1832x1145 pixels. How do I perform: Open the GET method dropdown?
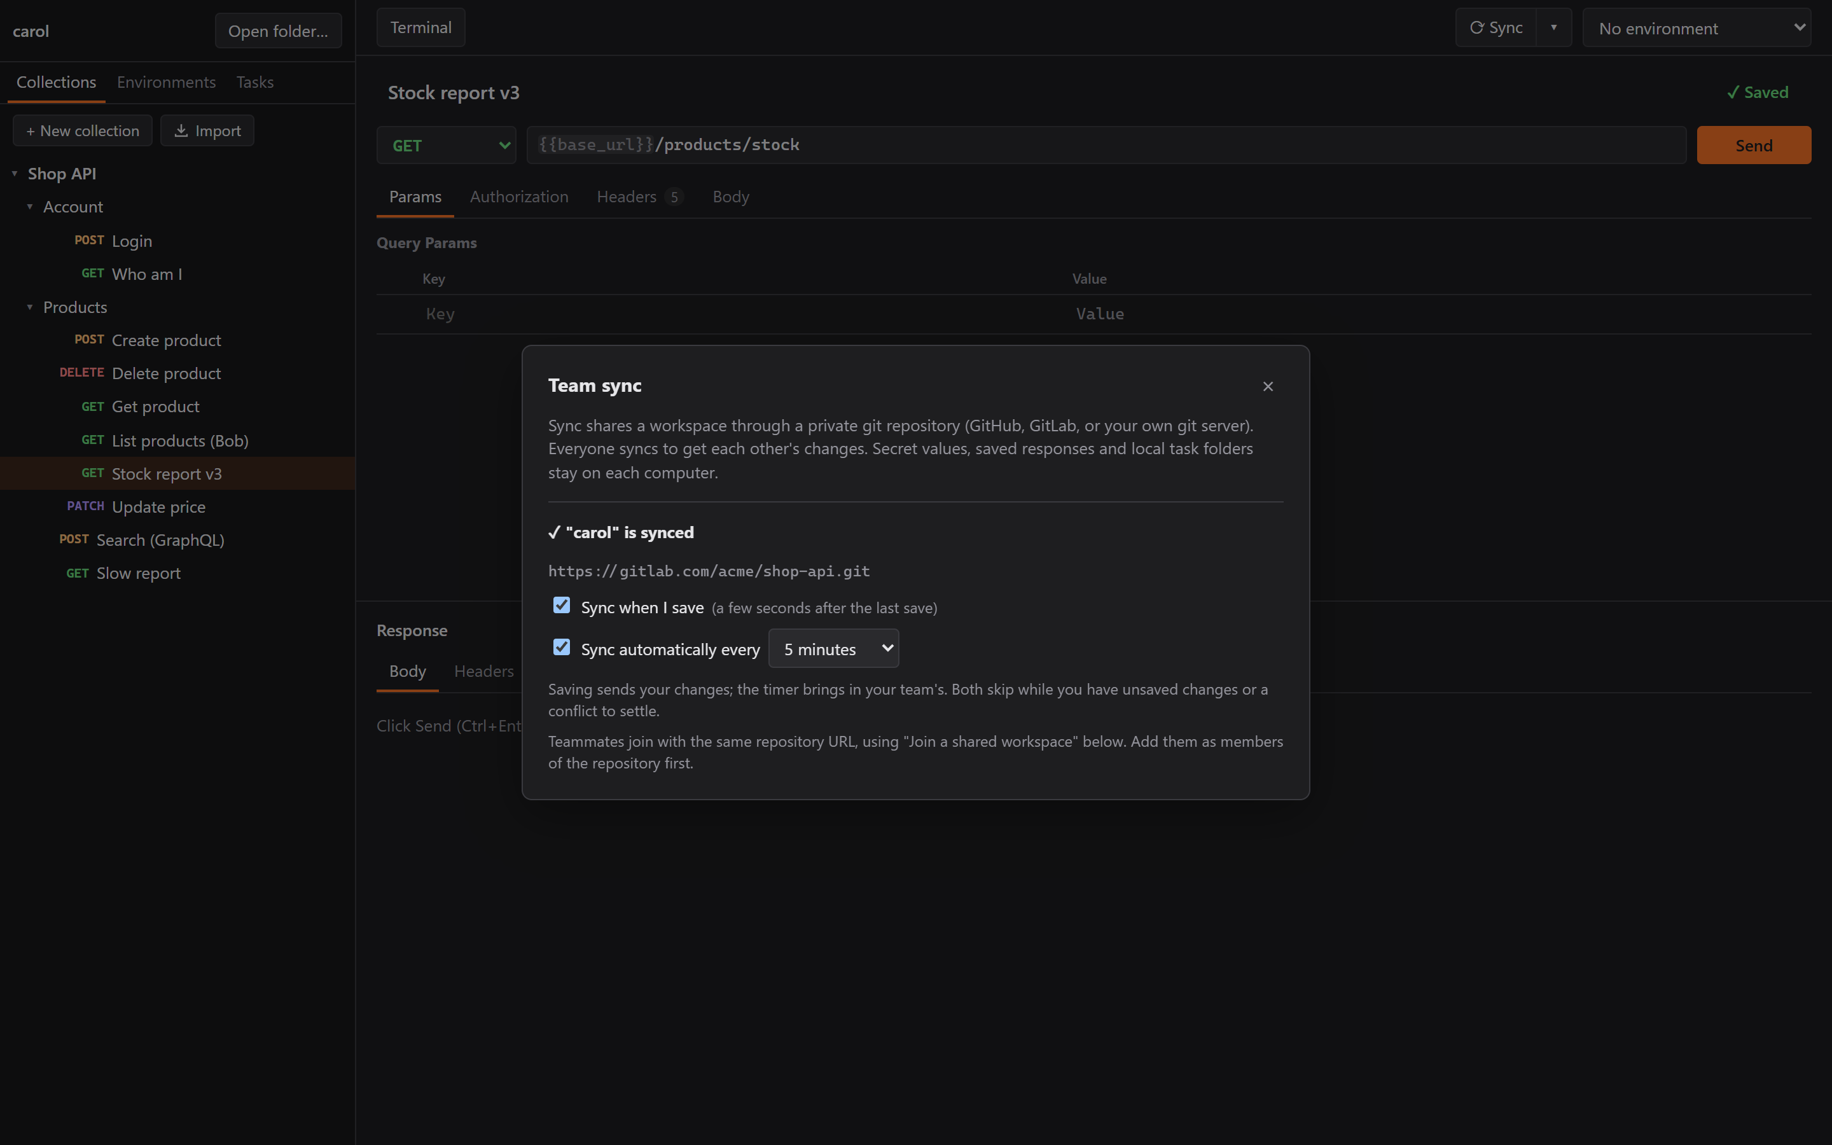point(446,146)
